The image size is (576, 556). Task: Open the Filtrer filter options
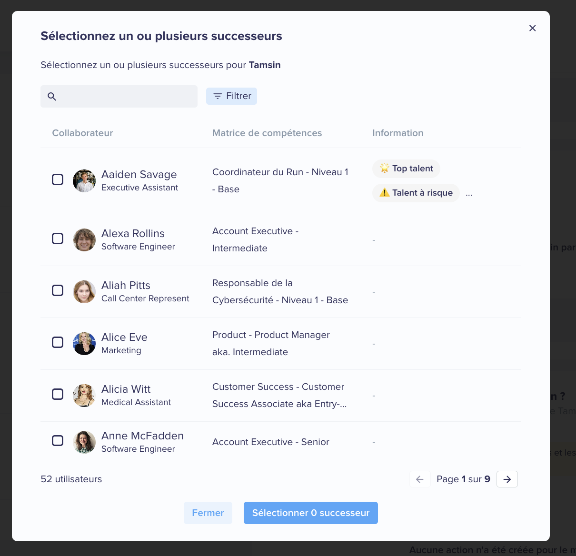pos(231,96)
